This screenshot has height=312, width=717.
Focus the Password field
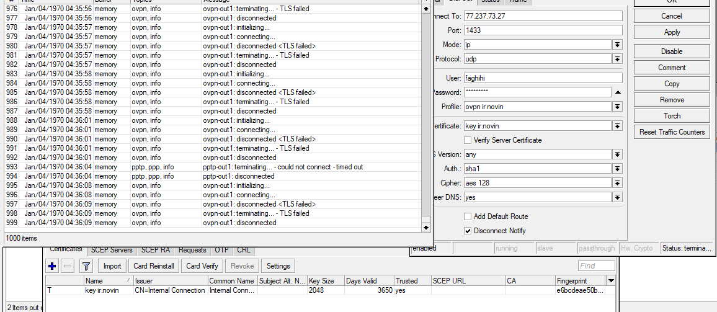537,92
